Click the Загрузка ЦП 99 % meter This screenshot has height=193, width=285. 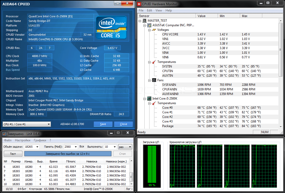tap(152, 166)
